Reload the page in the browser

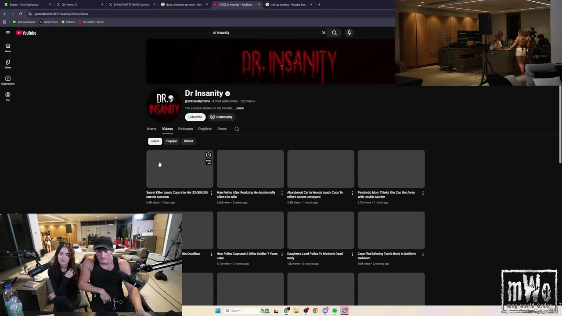coord(20,14)
